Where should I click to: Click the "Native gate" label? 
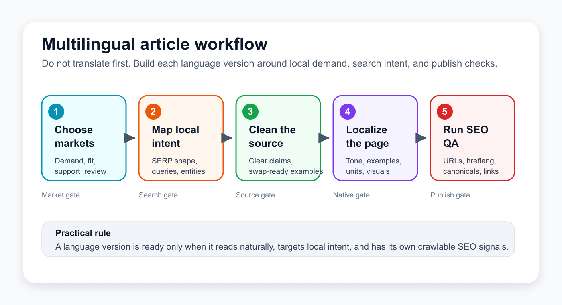[x=351, y=195]
